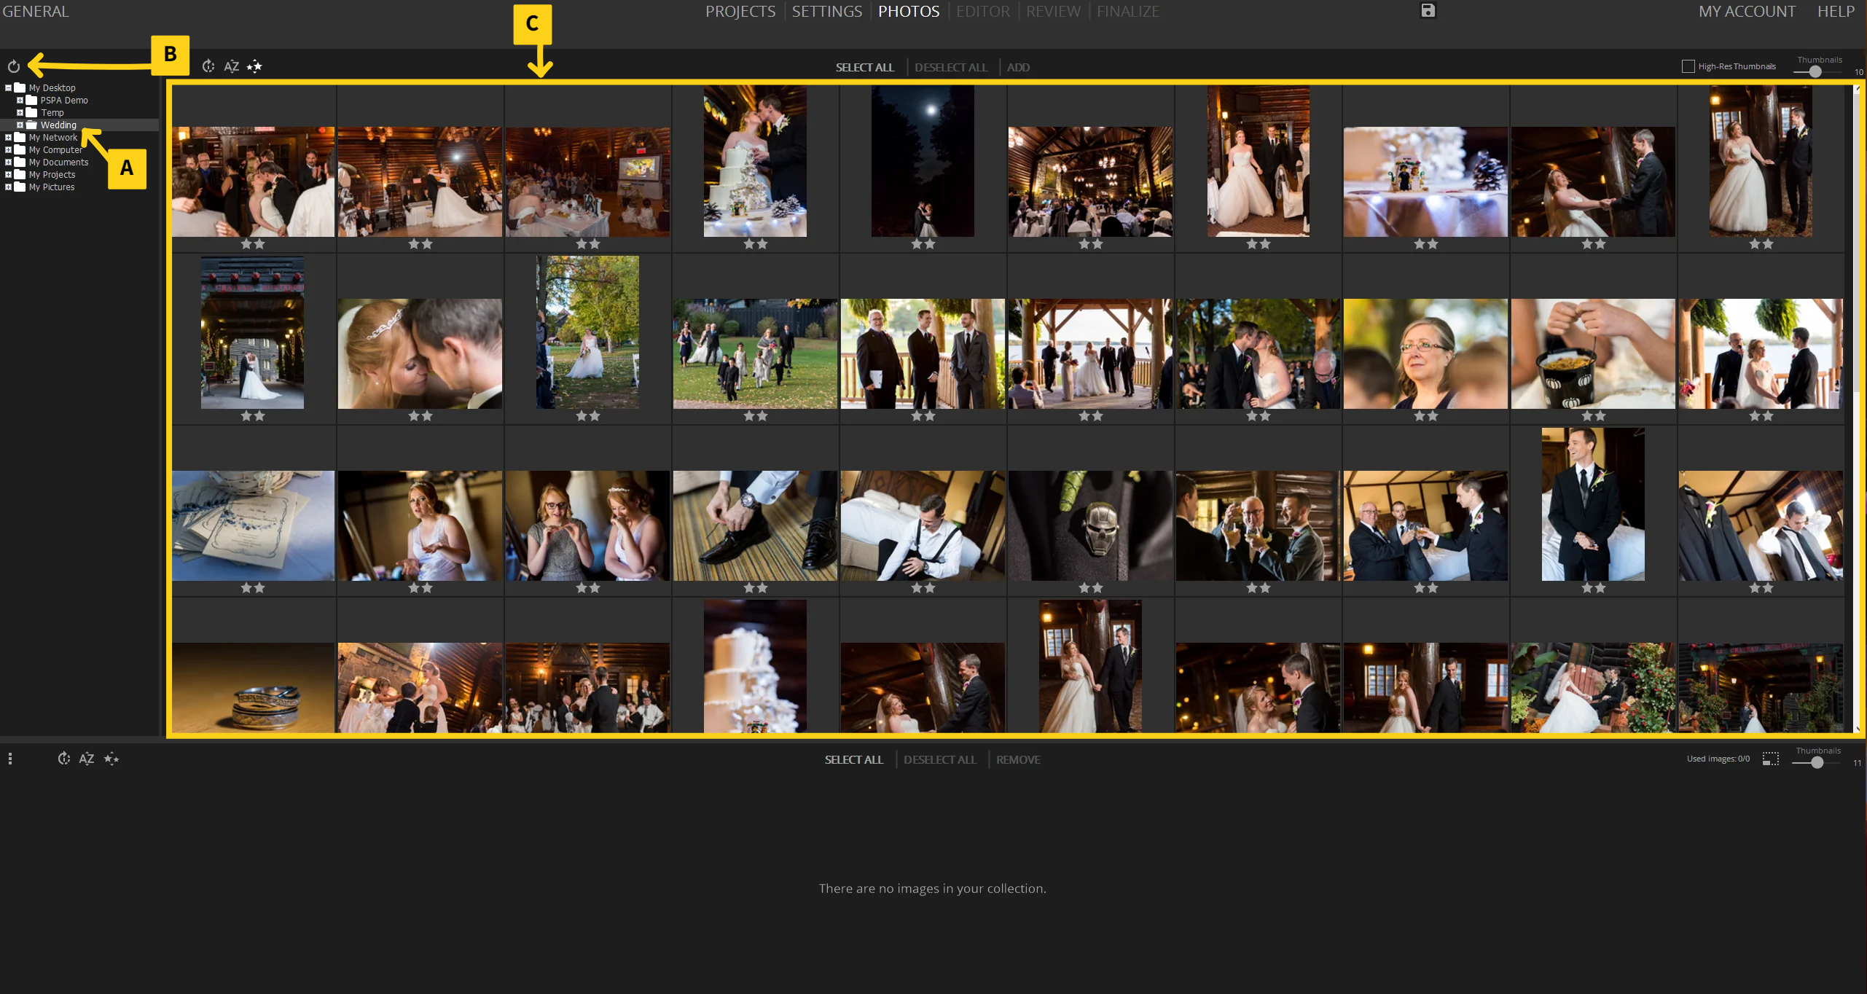Click the sort by date icon above photos
Viewport: 1867px width, 994px height.
[x=208, y=66]
